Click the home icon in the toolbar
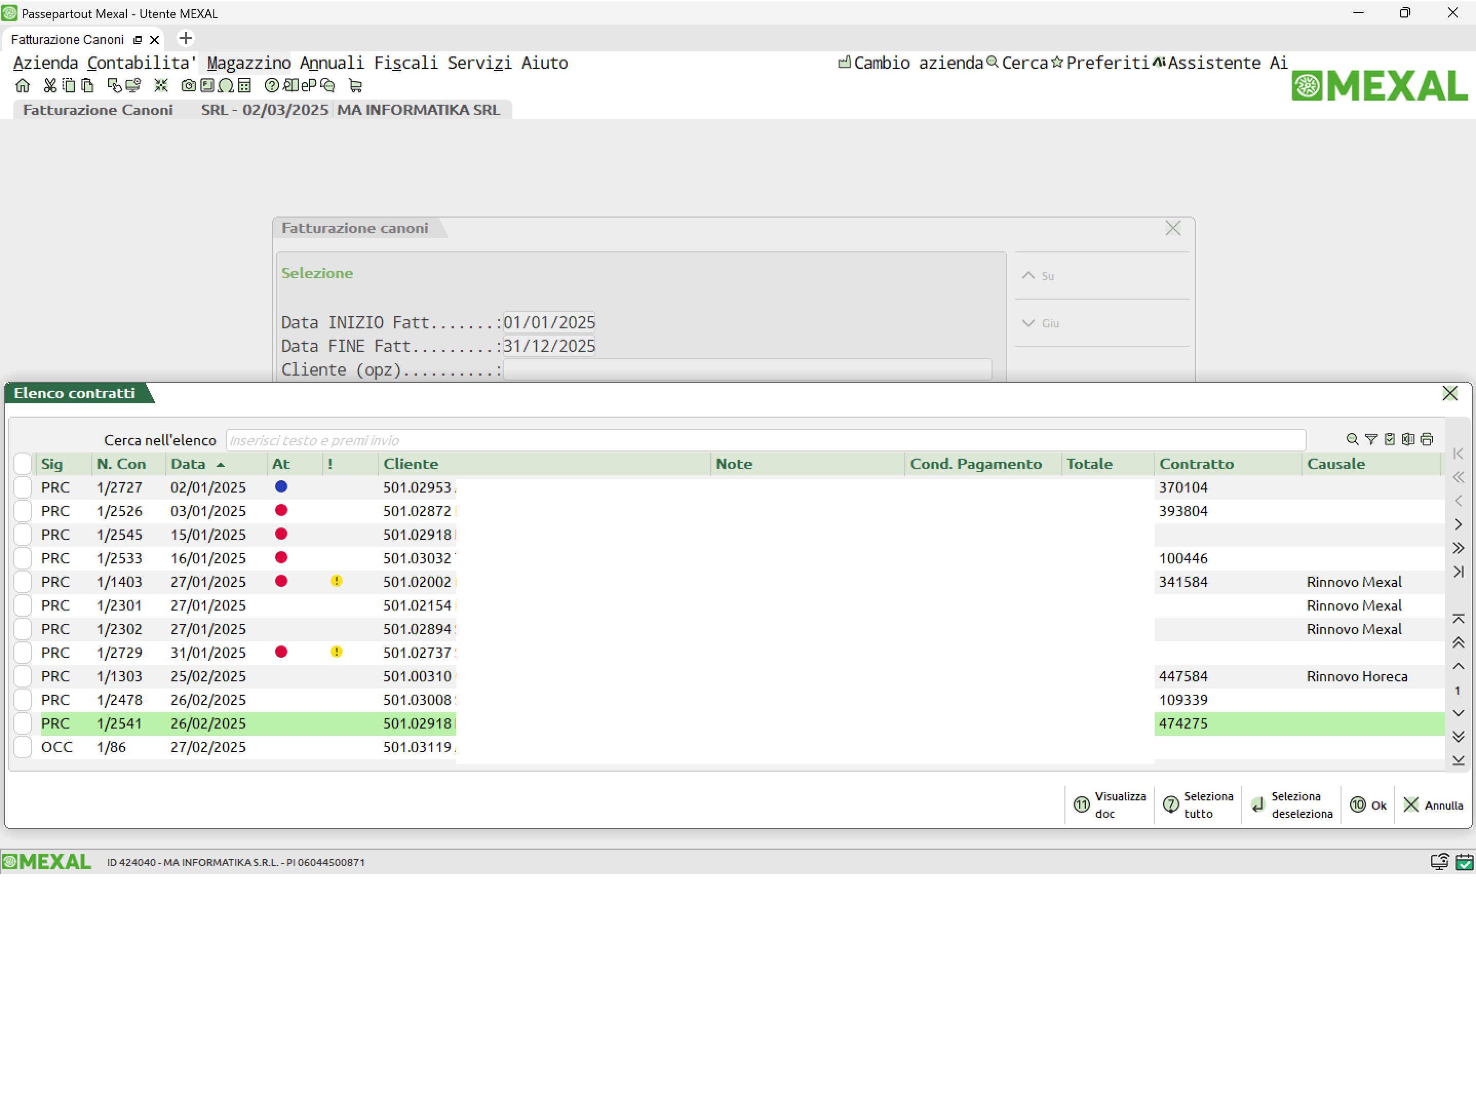The width and height of the screenshot is (1476, 1119). click(23, 85)
